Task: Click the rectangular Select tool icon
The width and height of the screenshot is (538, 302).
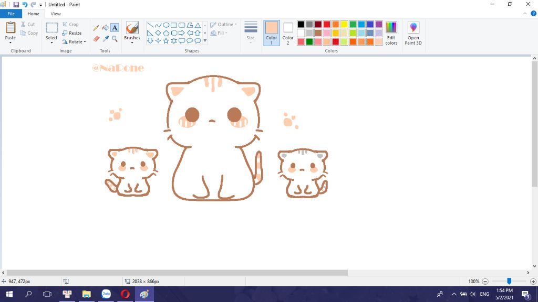Action: [x=52, y=28]
